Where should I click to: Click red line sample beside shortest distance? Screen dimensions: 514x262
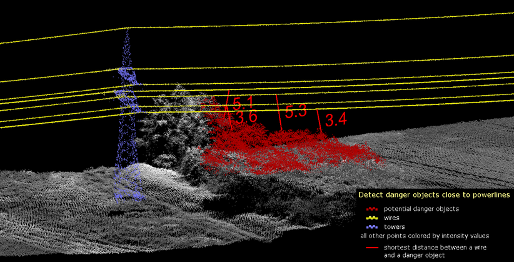point(373,248)
